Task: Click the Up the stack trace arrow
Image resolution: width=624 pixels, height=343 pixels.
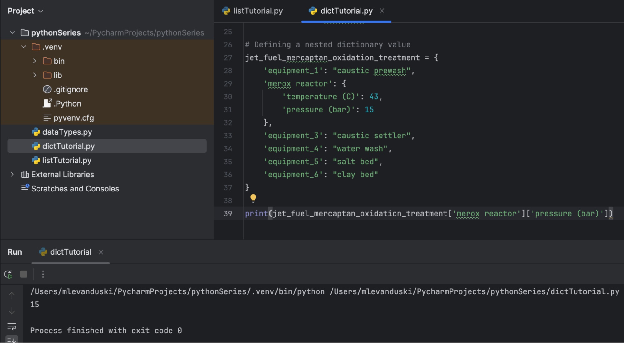Action: pyautogui.click(x=12, y=295)
